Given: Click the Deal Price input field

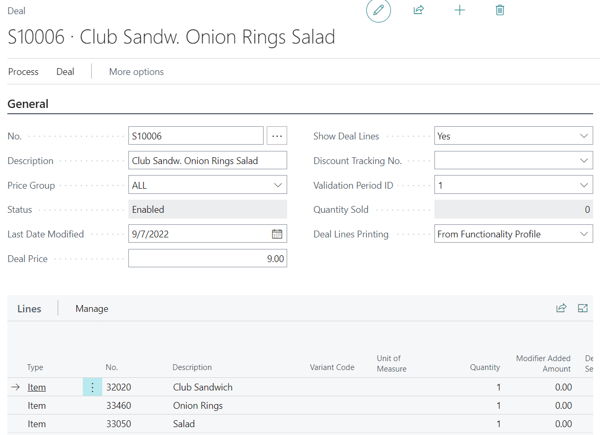Looking at the screenshot, I should (208, 259).
